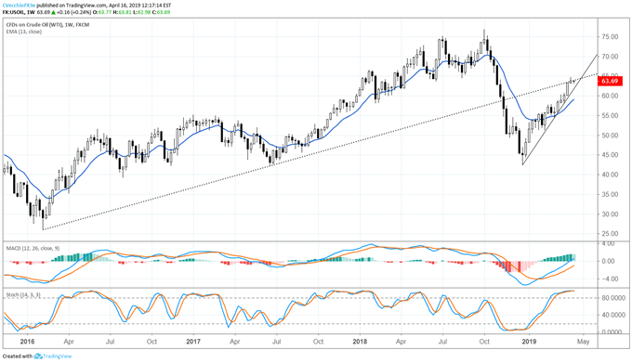632x363 pixels.
Task: Click the 25.00 price axis label
Action: pyautogui.click(x=610, y=234)
